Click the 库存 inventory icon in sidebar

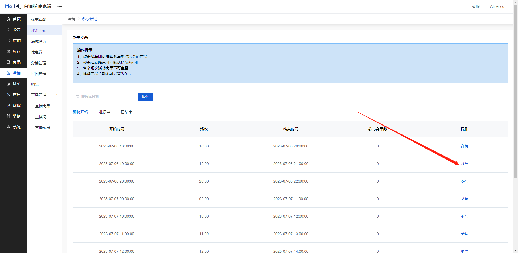point(8,51)
